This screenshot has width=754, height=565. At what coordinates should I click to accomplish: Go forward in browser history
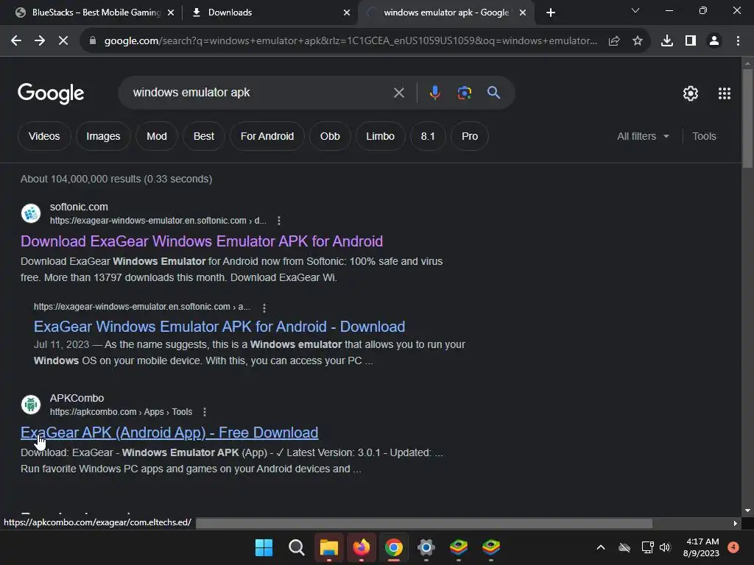tap(40, 41)
